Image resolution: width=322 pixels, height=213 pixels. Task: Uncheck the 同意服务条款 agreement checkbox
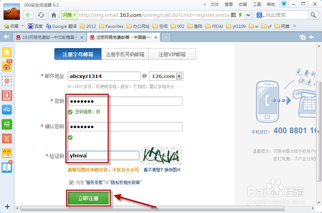pos(71,182)
